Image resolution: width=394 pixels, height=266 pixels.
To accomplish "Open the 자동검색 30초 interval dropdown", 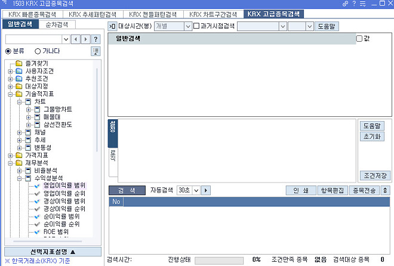I will (196, 190).
